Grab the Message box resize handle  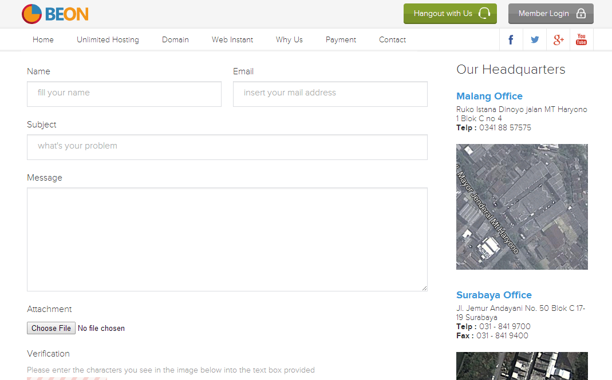(x=425, y=288)
